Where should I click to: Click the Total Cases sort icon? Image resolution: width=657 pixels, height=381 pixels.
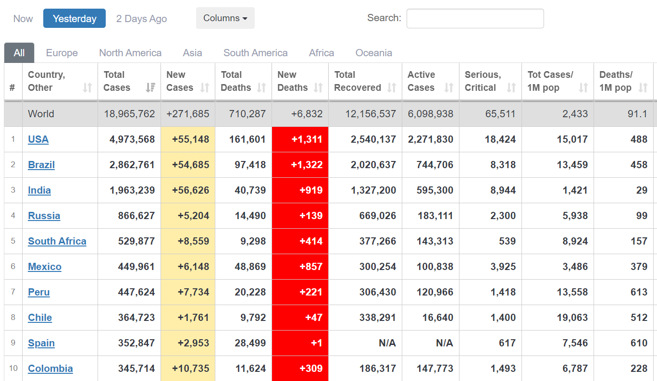[150, 87]
